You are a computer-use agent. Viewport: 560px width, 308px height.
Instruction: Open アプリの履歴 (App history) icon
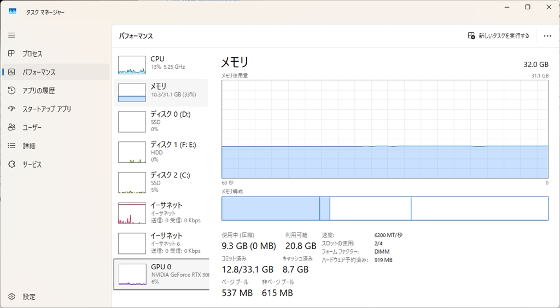point(11,91)
